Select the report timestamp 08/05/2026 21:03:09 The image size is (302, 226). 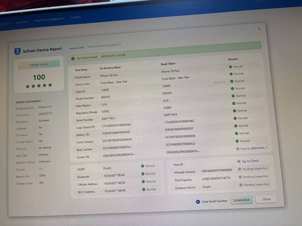pyautogui.click(x=113, y=56)
